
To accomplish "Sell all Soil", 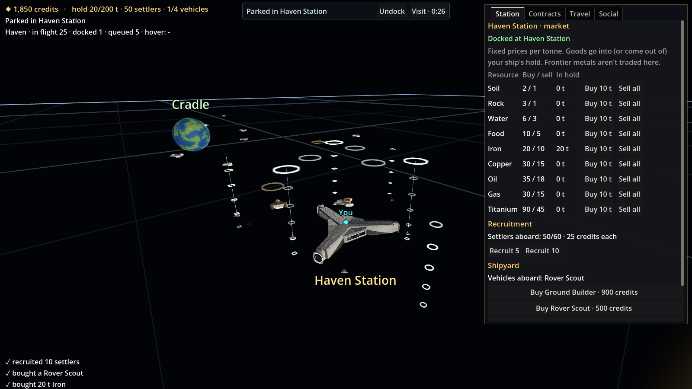I will tap(629, 88).
